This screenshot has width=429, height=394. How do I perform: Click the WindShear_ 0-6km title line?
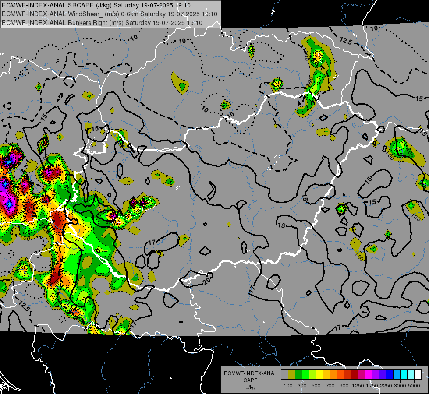[x=110, y=14]
